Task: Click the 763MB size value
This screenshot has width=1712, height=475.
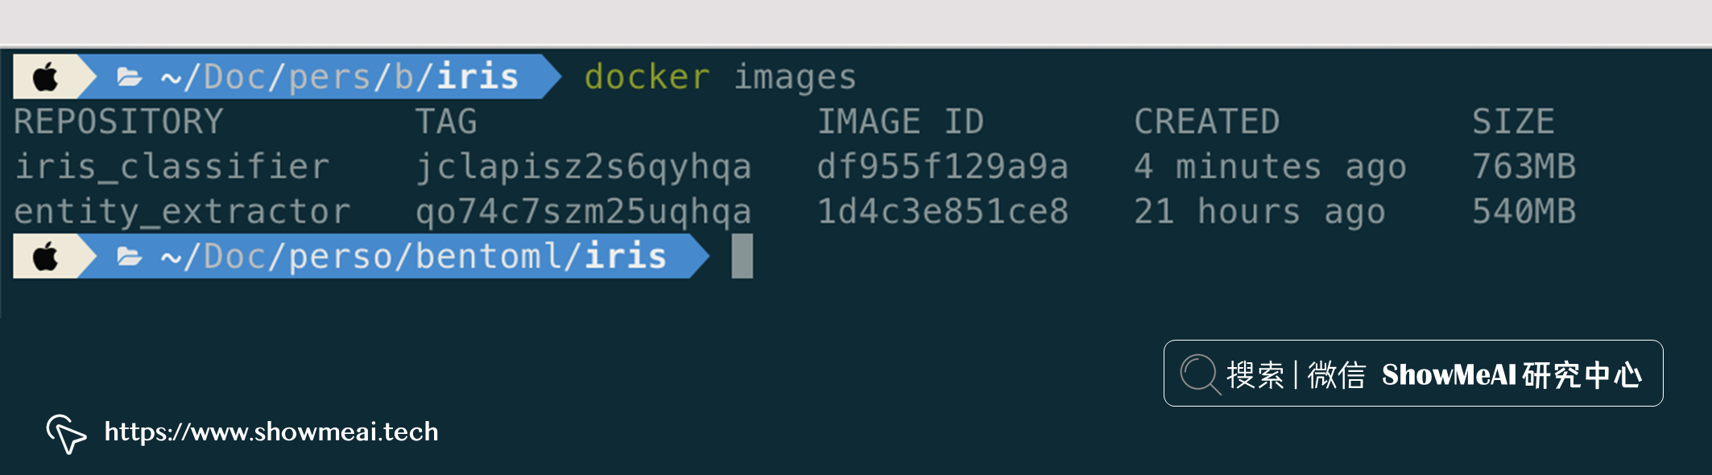Action: pos(1524,167)
